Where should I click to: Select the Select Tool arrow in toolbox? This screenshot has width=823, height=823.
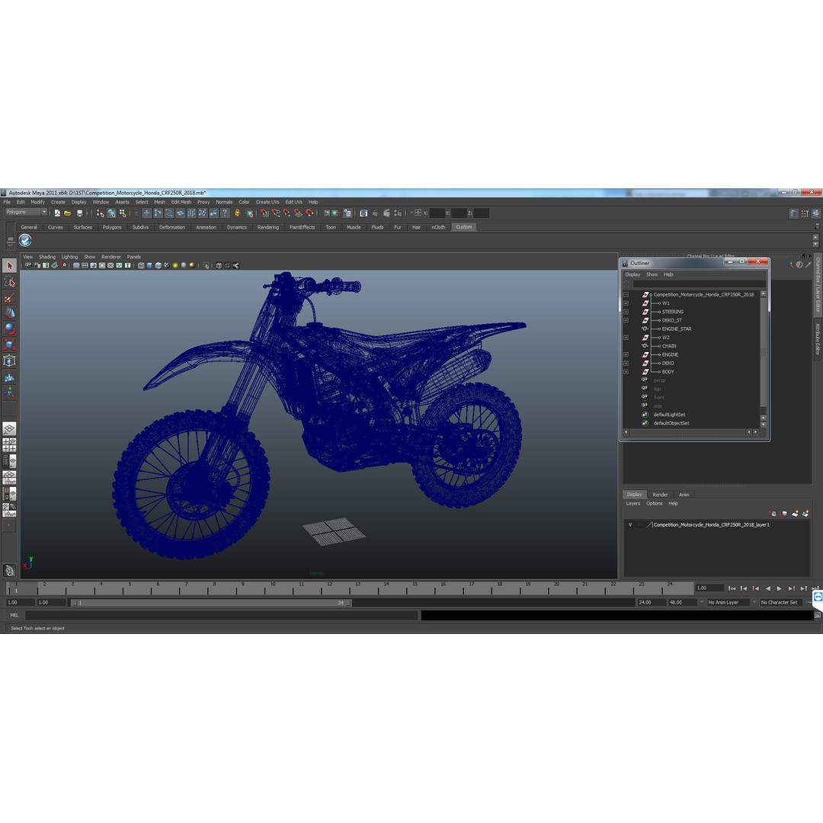pyautogui.click(x=9, y=266)
